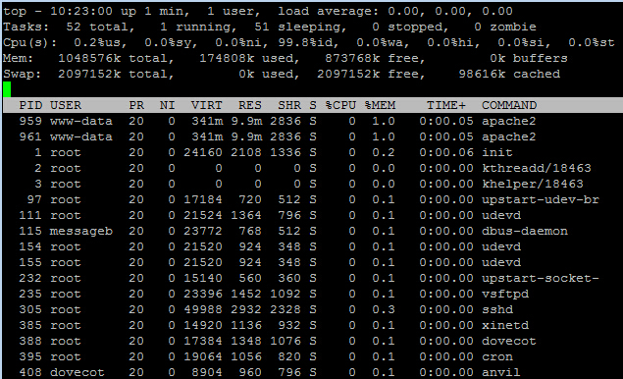
Task: Click the messageb user entry
Action: pos(81,231)
